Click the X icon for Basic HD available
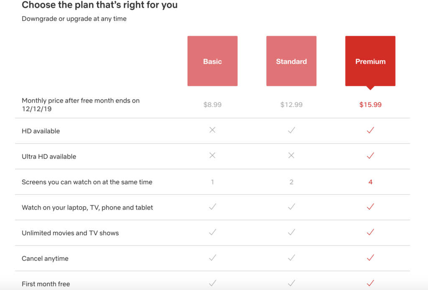The image size is (428, 290). [212, 130]
